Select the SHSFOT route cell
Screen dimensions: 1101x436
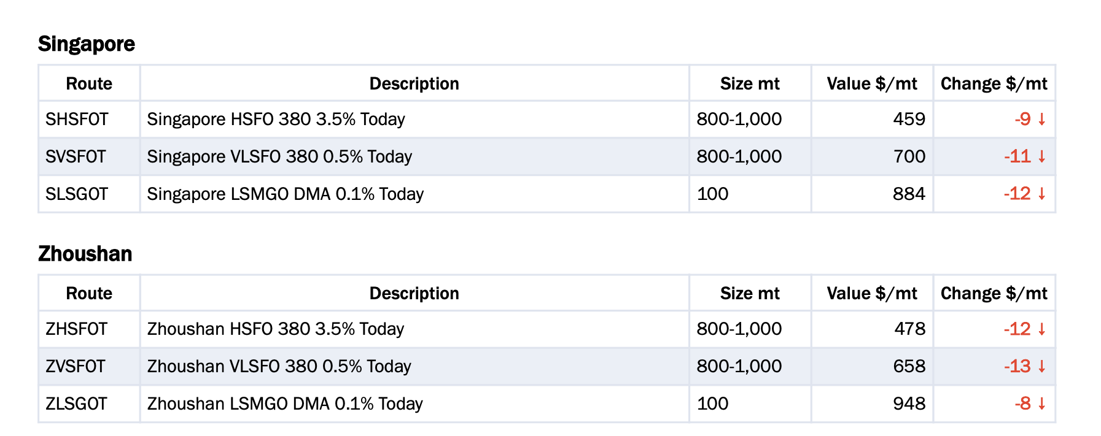[x=90, y=119]
